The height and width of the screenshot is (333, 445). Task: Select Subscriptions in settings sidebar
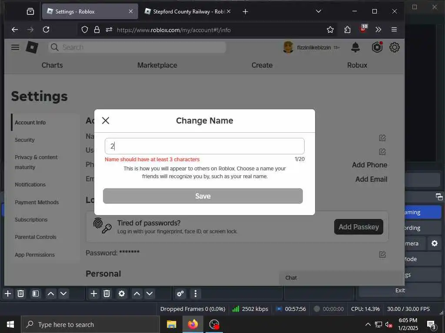[31, 220]
